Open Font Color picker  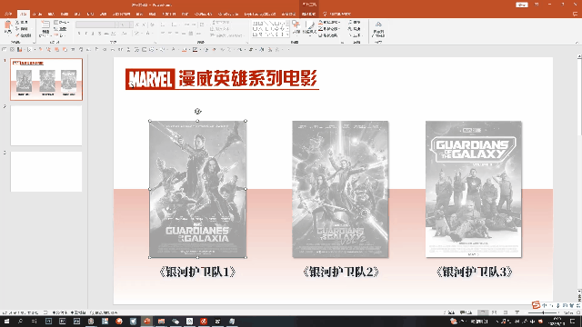tap(147, 34)
